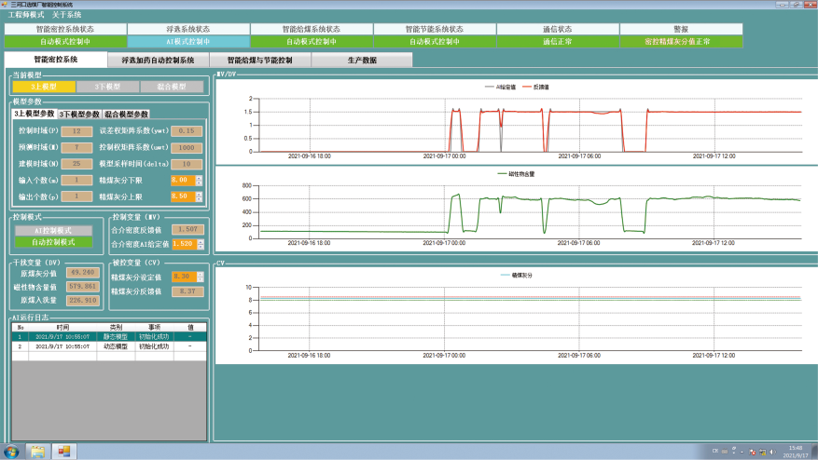Switch to the 浮选加药自动控制系统 tab

[158, 60]
